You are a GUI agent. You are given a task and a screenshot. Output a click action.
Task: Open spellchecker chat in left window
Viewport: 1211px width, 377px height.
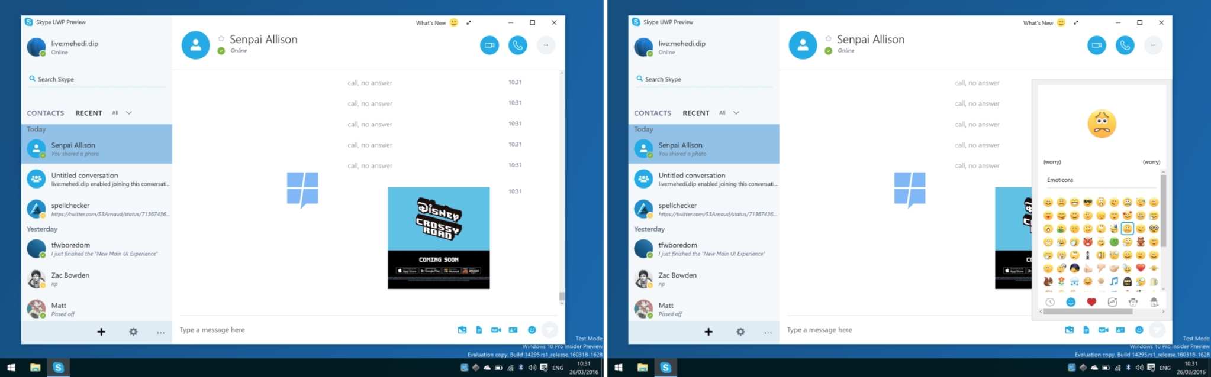tap(96, 209)
